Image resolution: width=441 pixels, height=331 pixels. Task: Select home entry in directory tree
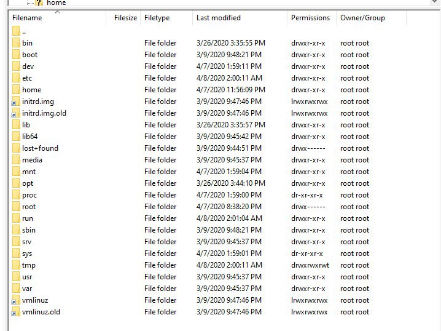click(57, 3)
